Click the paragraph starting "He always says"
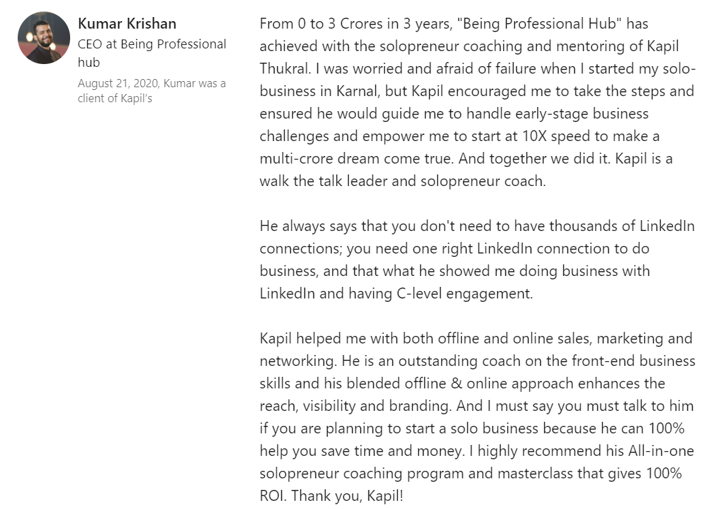 (x=477, y=260)
